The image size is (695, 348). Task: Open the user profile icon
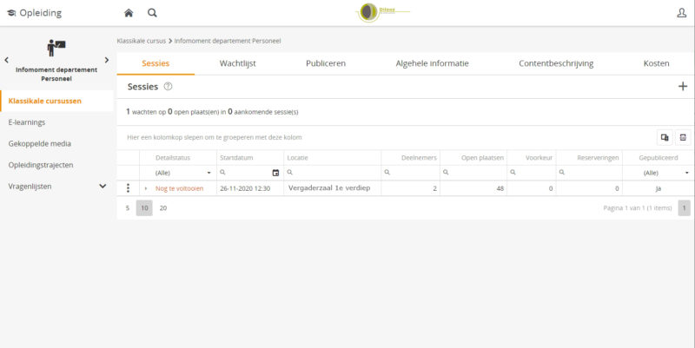[682, 13]
